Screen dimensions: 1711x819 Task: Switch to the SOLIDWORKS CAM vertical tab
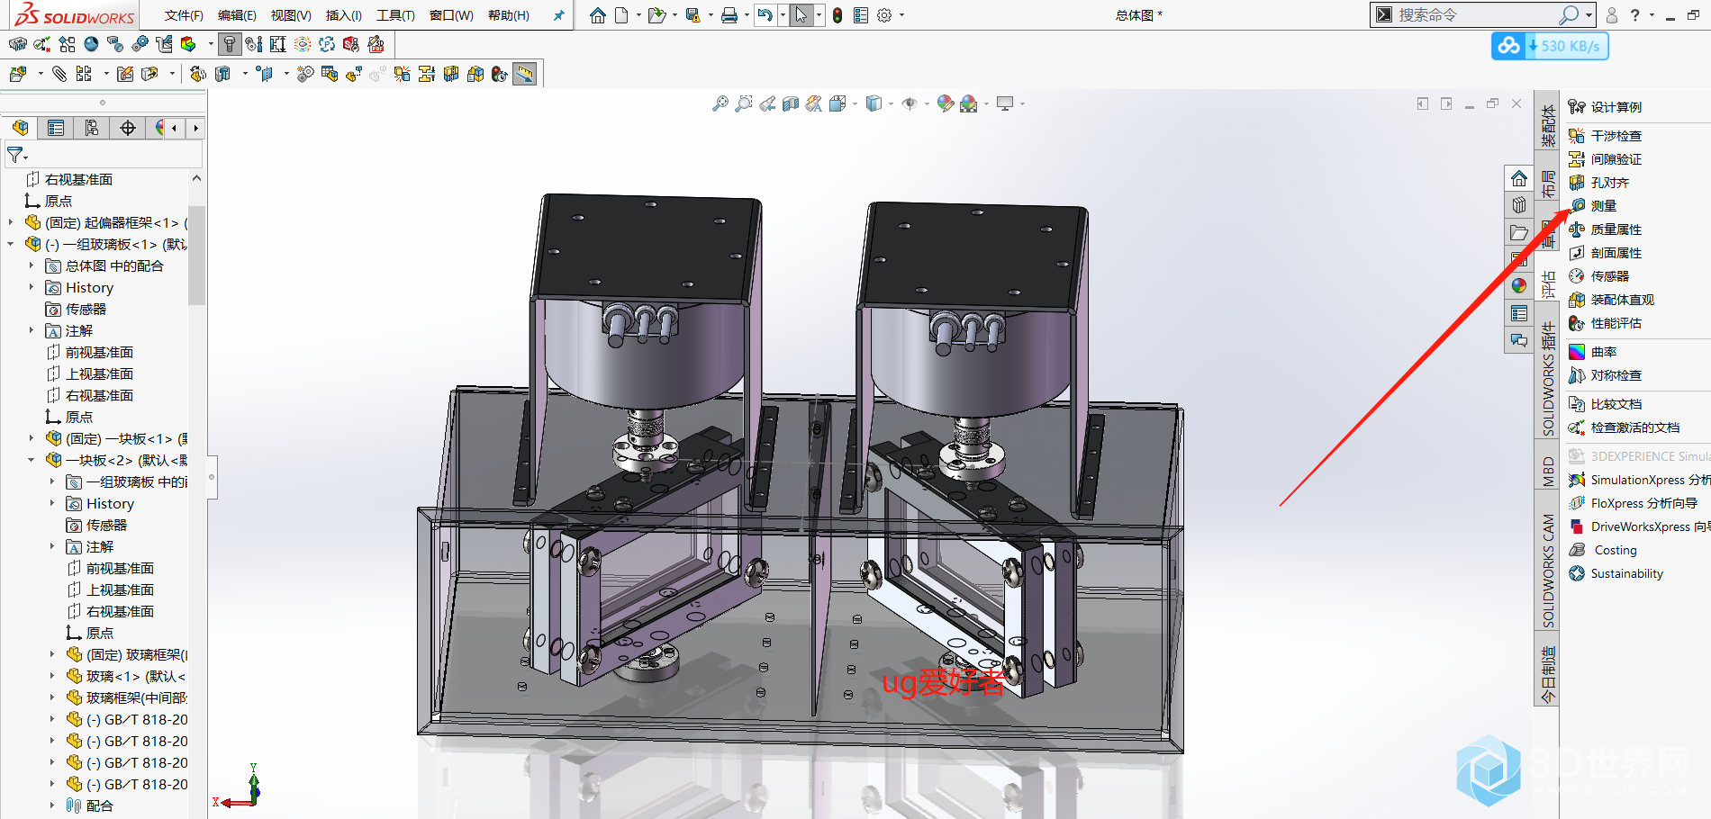(x=1548, y=571)
